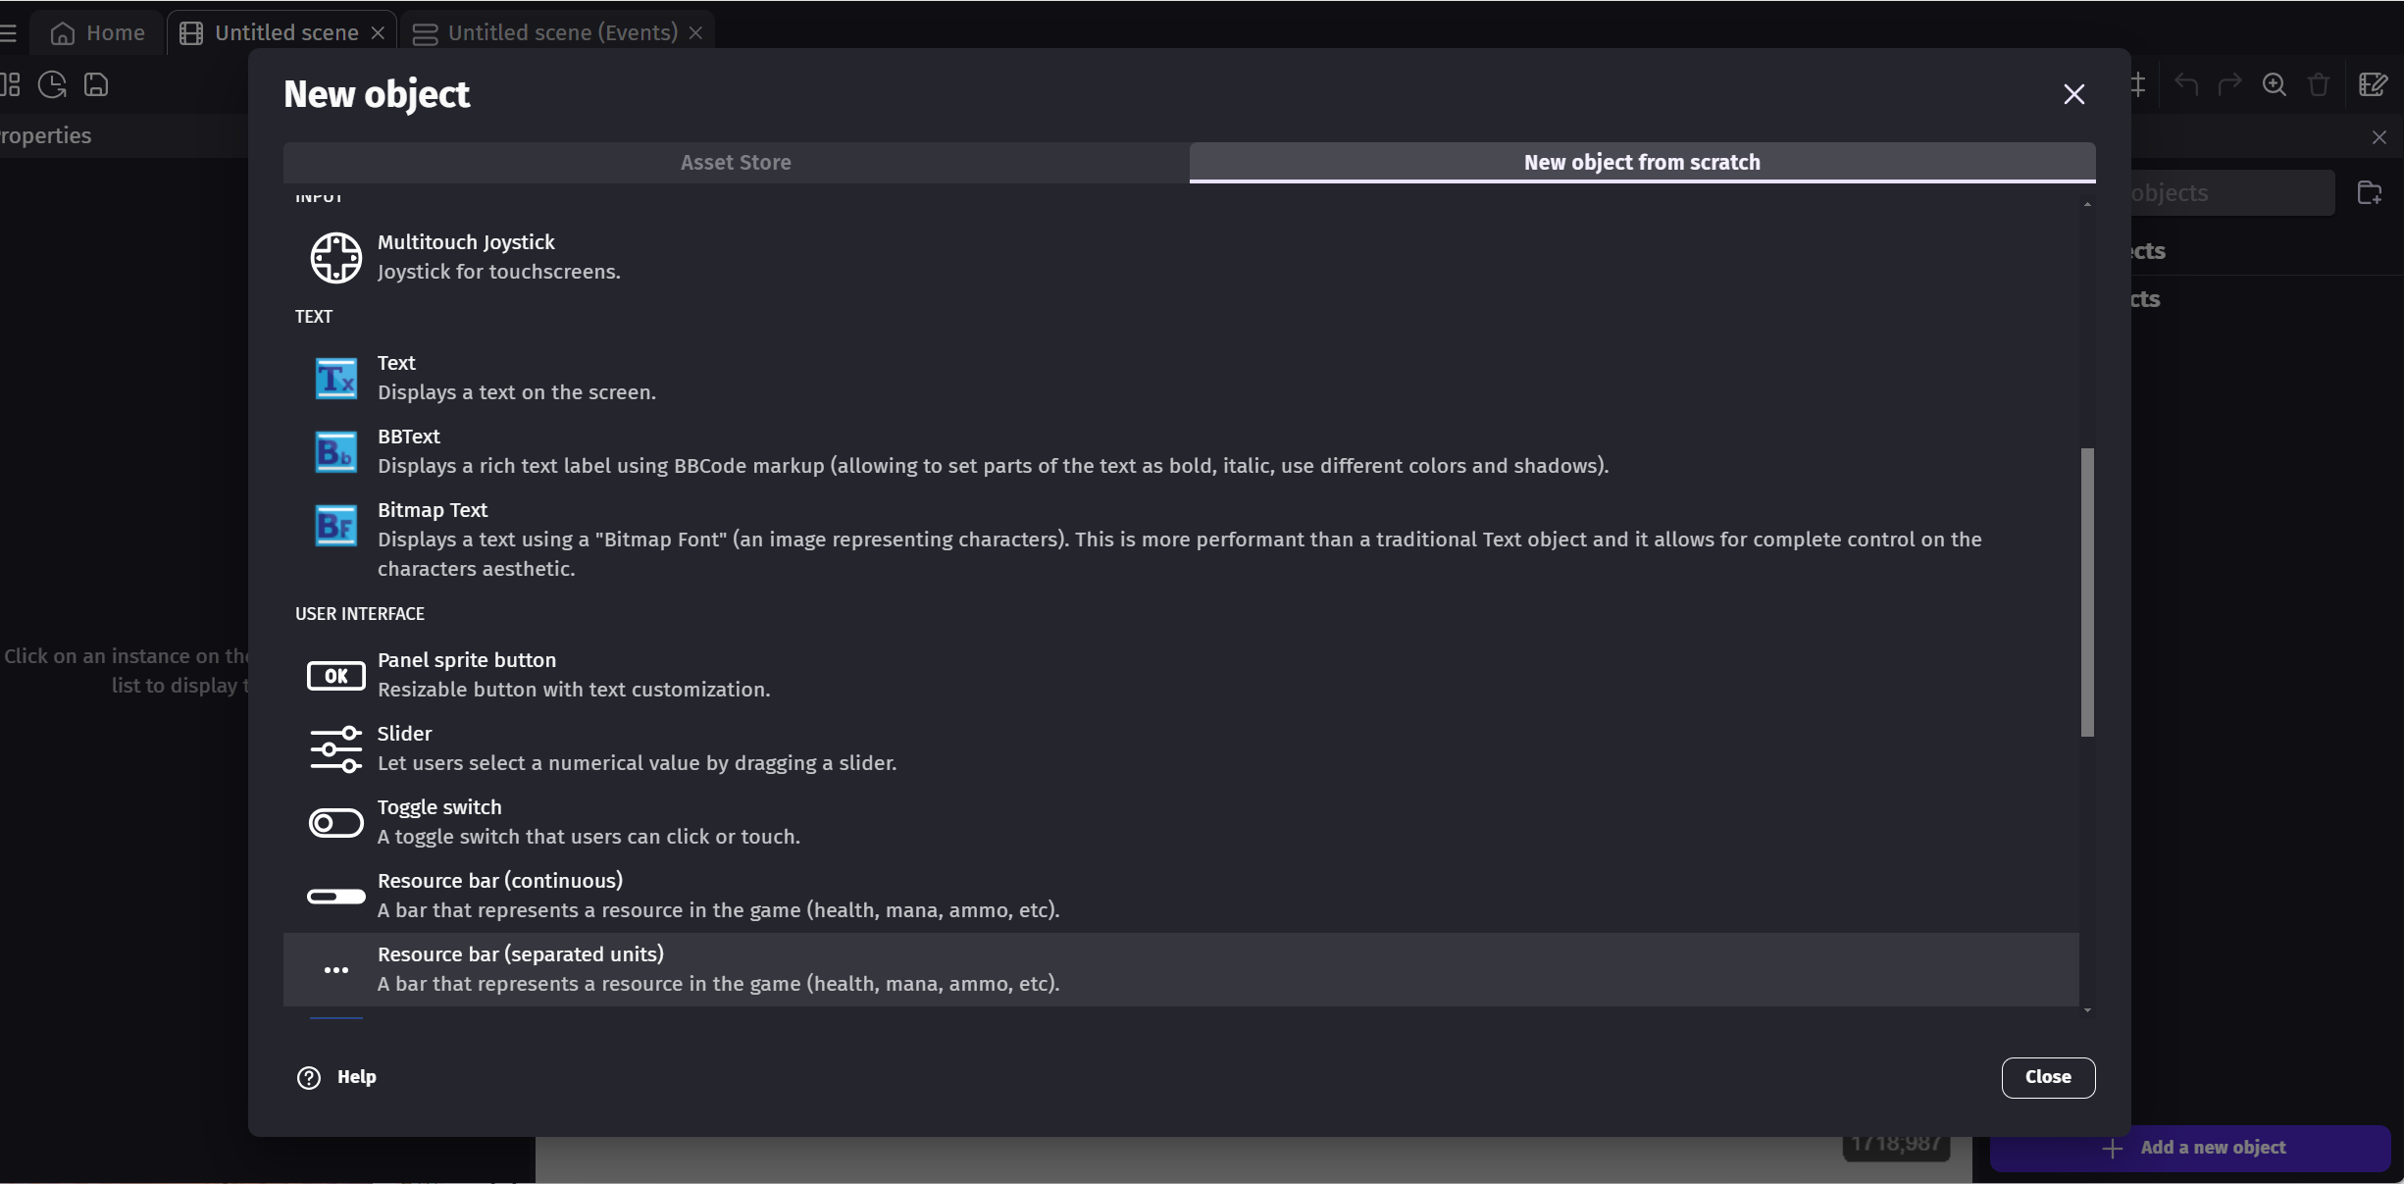2404x1184 pixels.
Task: Open the scene history icon
Action: pyautogui.click(x=51, y=84)
